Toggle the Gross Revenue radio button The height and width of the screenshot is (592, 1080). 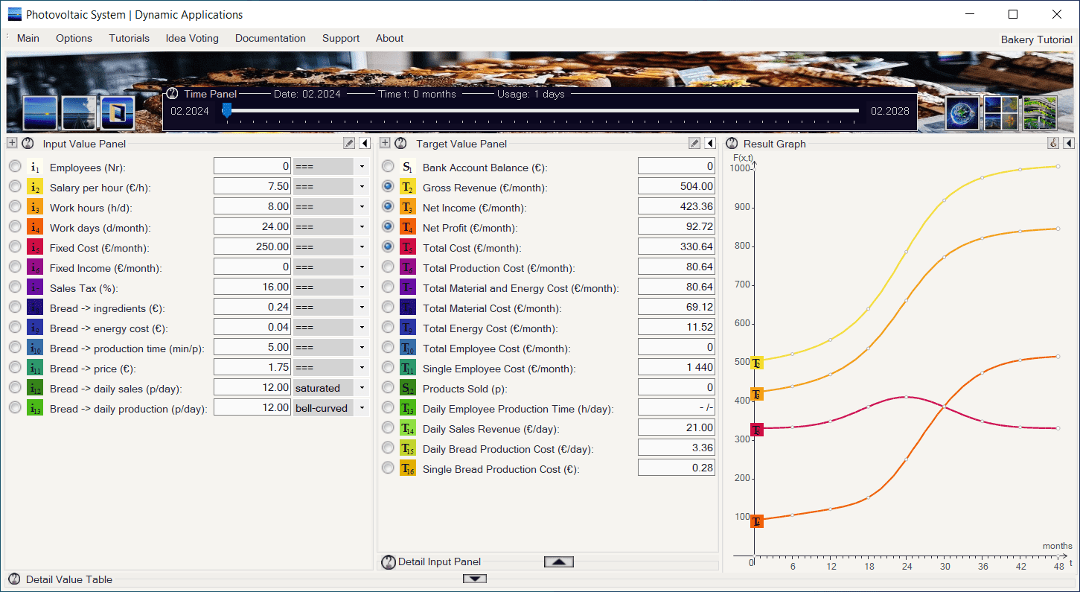tap(387, 187)
